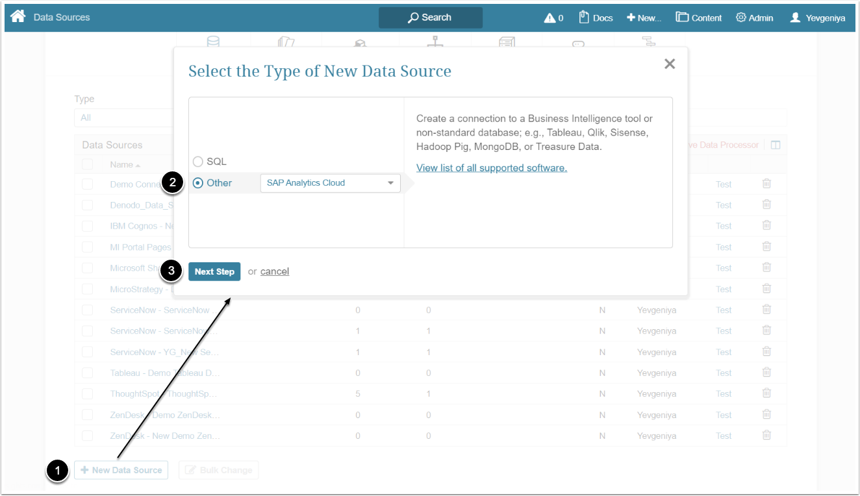Toggle the column chooser icon
860x496 pixels.
(776, 145)
